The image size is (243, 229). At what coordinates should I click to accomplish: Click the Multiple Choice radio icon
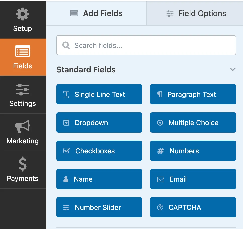coord(160,123)
